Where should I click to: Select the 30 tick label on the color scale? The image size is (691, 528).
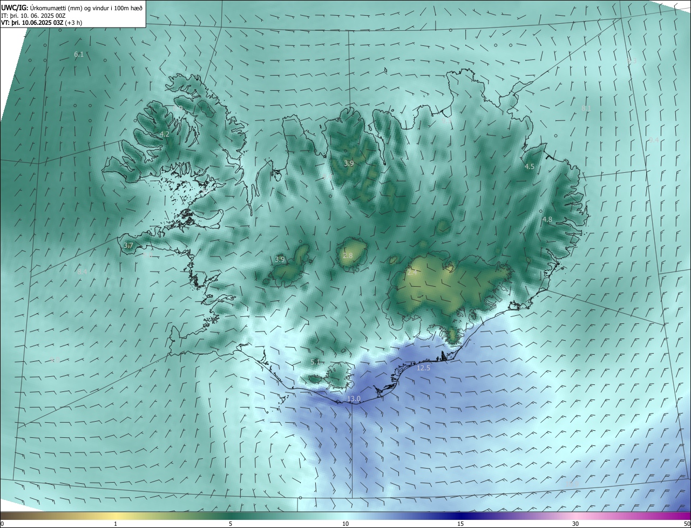coord(575,524)
